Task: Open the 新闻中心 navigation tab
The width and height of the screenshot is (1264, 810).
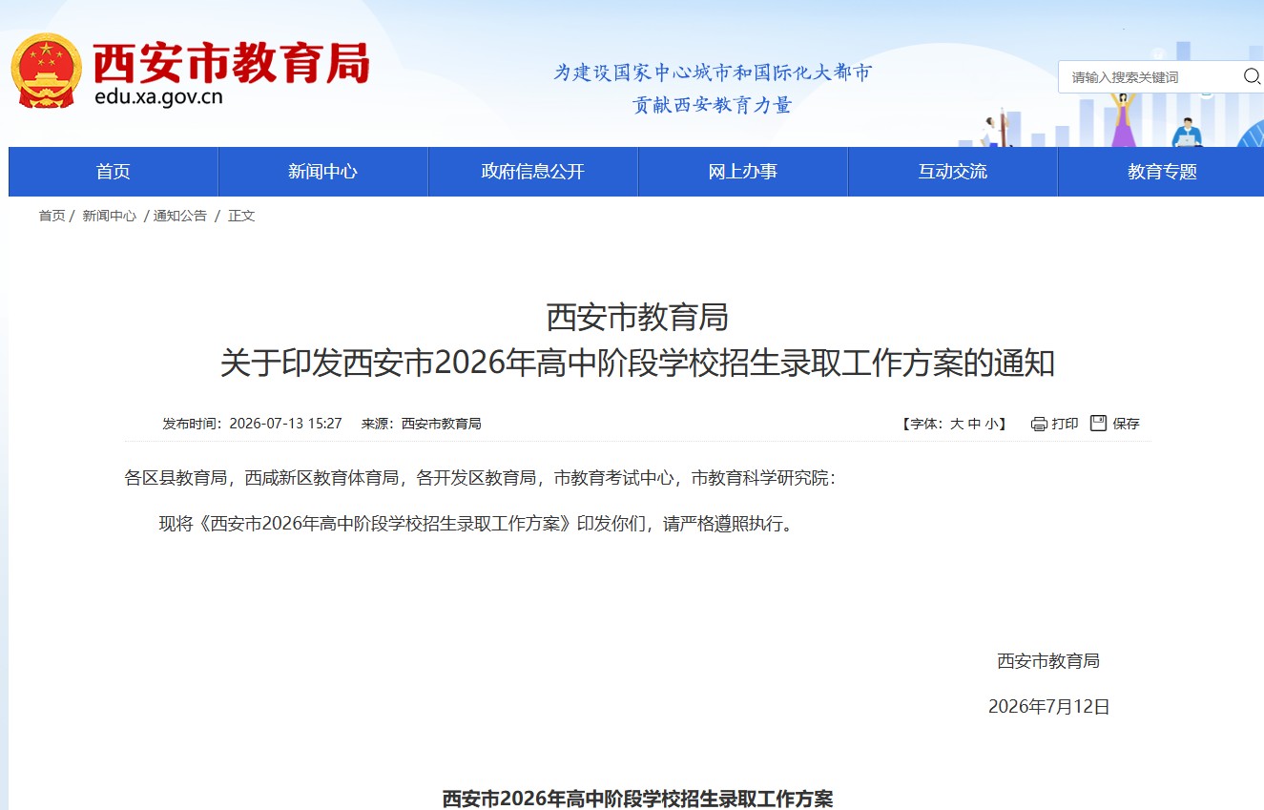Action: [322, 172]
